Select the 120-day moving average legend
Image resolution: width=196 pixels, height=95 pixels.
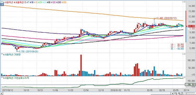coord(53,2)
